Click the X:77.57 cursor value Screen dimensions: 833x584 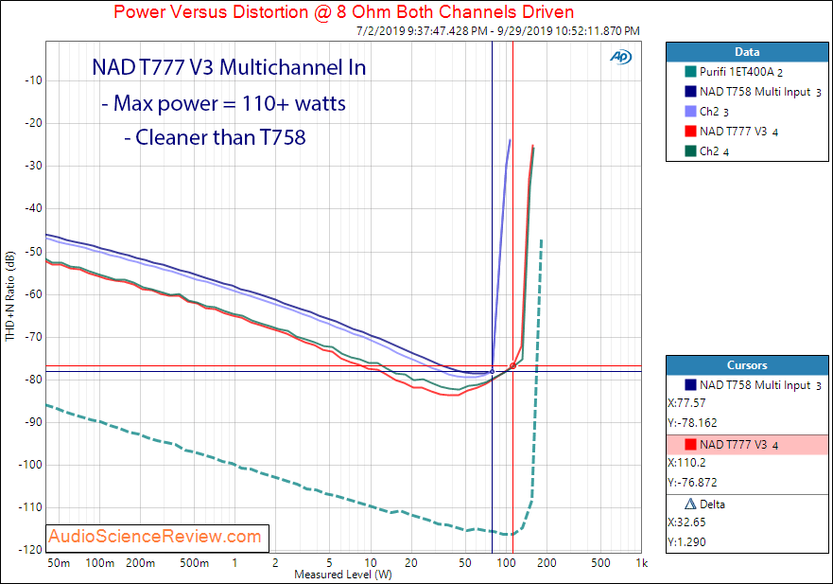(x=686, y=403)
